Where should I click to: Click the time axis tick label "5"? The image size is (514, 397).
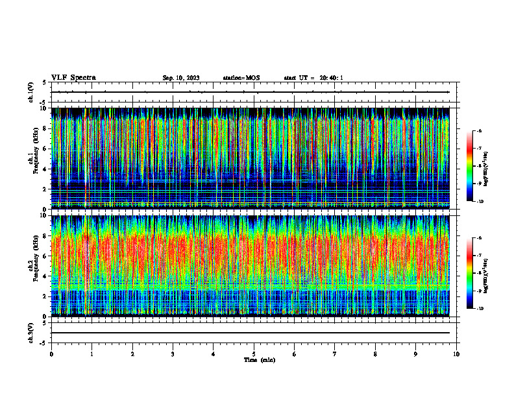point(254,354)
